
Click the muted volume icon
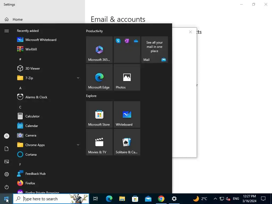[228, 199]
